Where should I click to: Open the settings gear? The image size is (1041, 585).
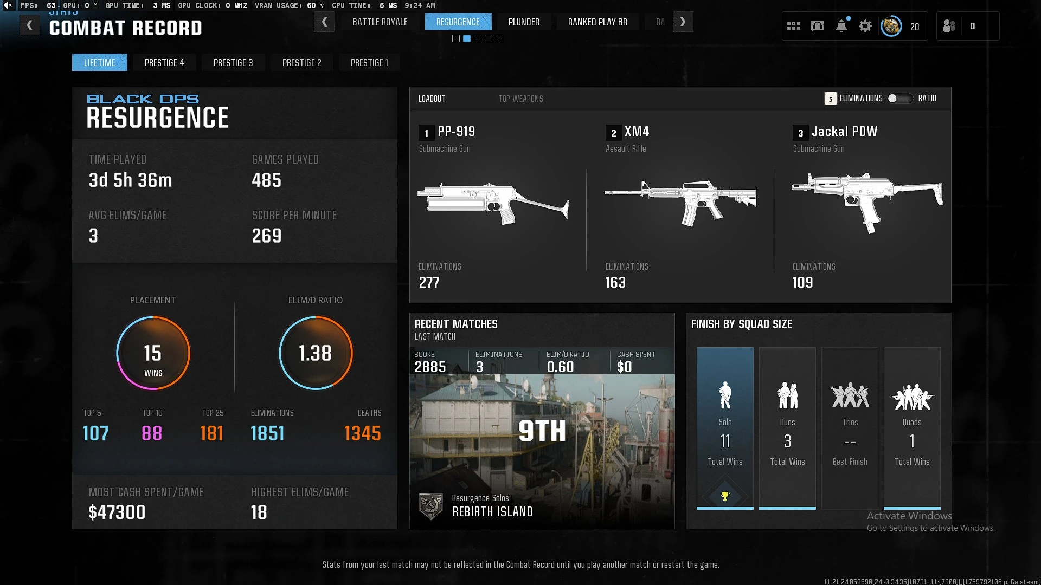pos(865,26)
